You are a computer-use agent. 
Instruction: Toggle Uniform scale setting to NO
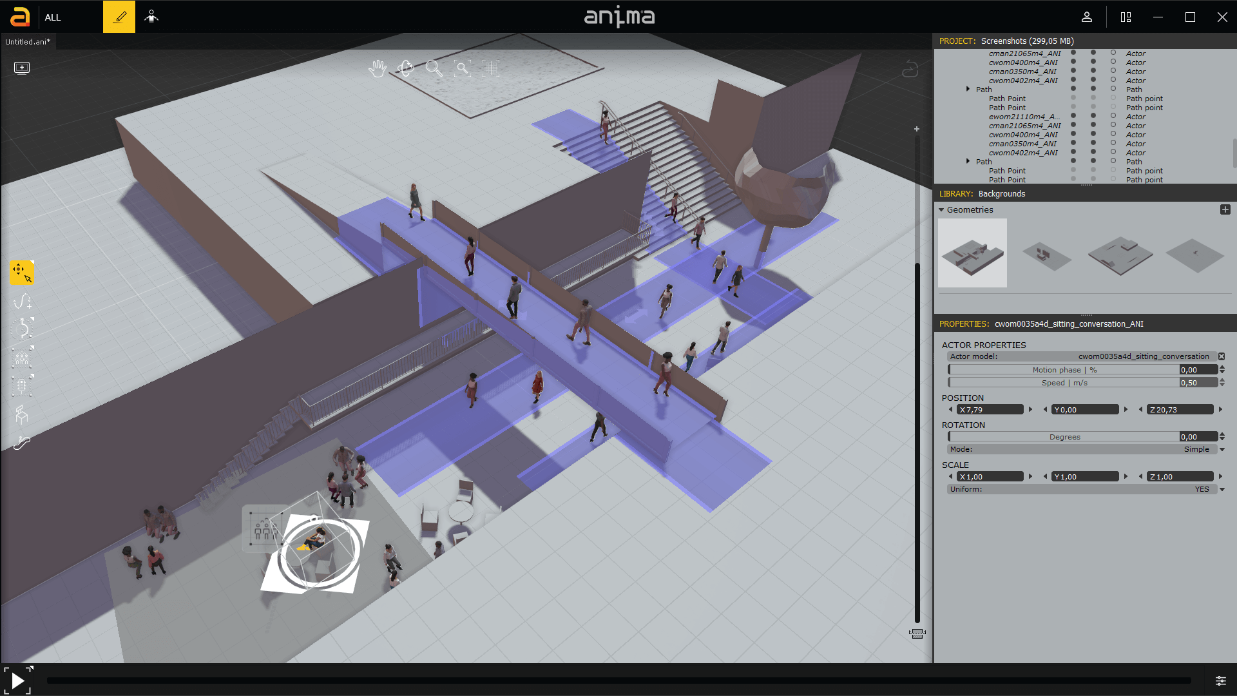[1222, 489]
